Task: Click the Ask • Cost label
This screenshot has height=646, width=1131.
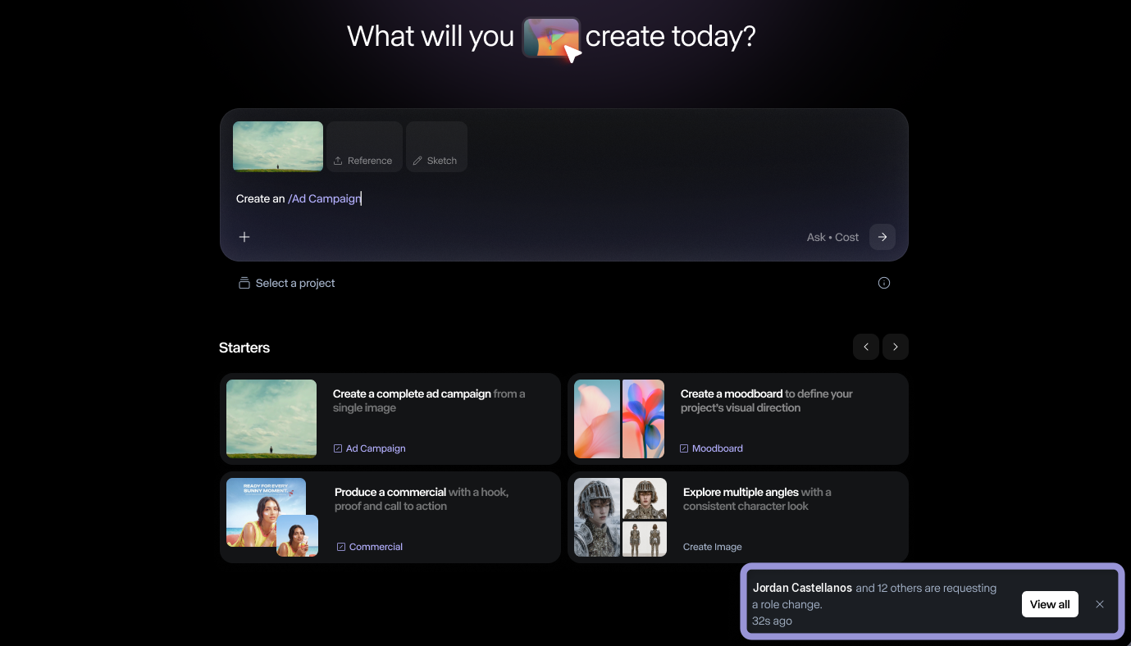Action: 832,237
